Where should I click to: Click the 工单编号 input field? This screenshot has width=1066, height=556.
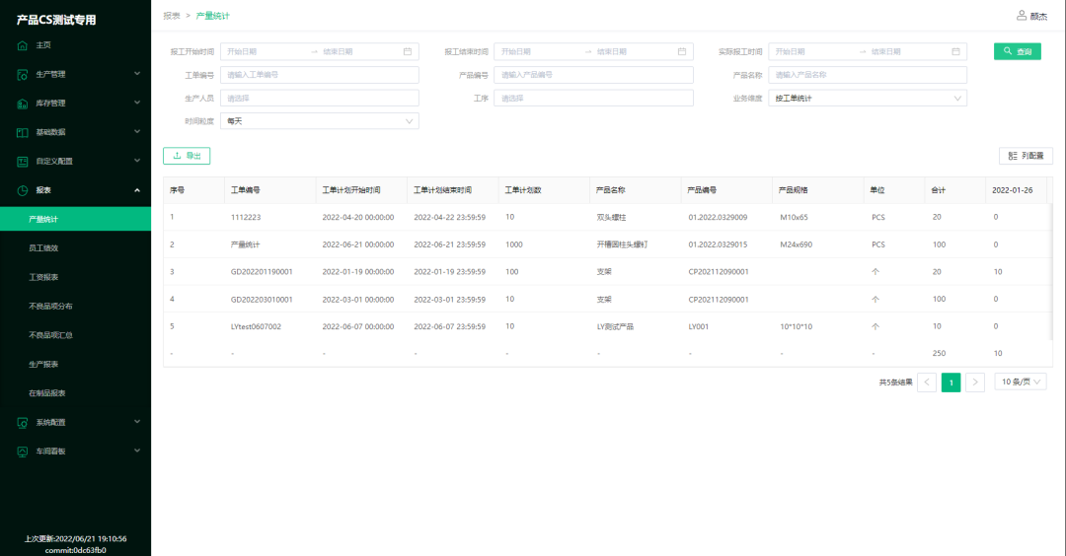tap(319, 75)
